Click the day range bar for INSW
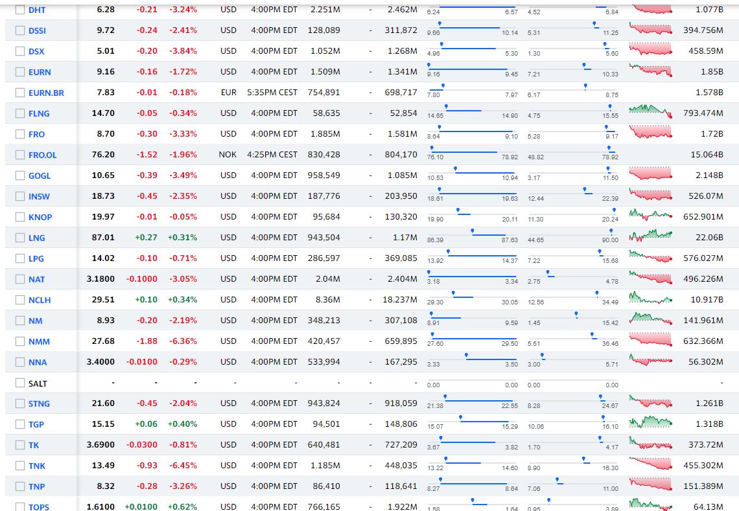The height and width of the screenshot is (511, 739). tap(473, 194)
